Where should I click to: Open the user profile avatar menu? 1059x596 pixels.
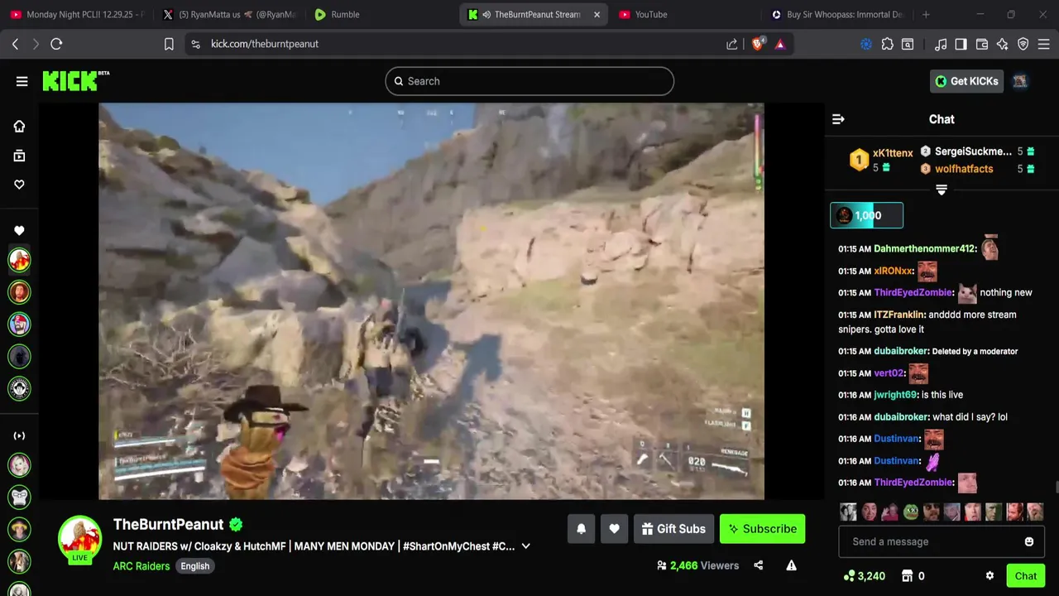[1019, 81]
